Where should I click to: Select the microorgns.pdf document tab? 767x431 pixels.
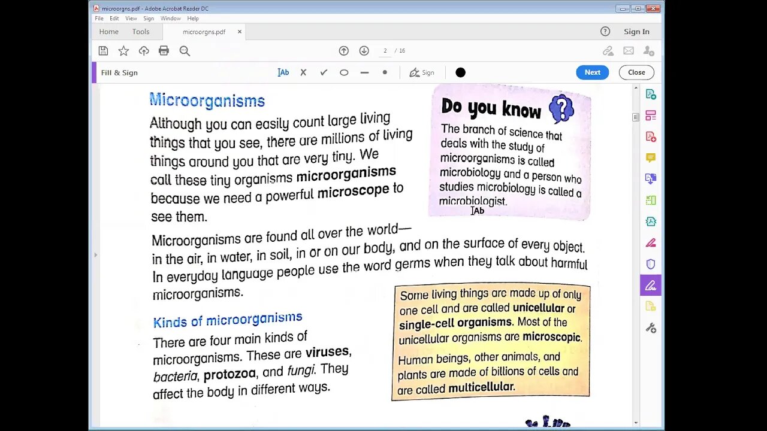[x=204, y=32]
